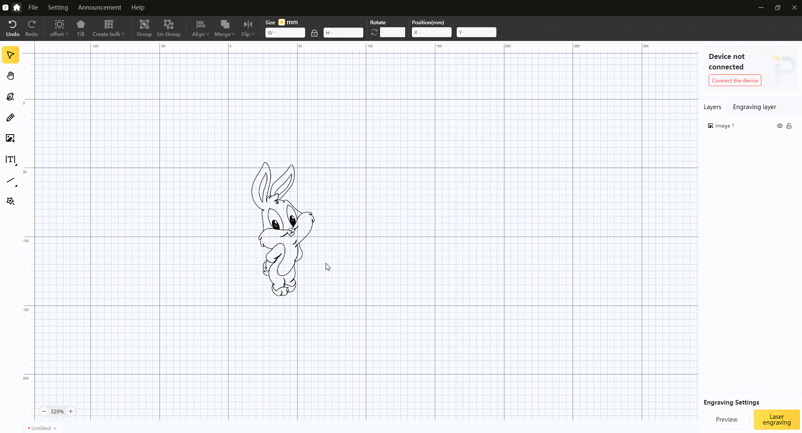The width and height of the screenshot is (802, 433).
Task: Open the Align dropdown
Action: (200, 28)
